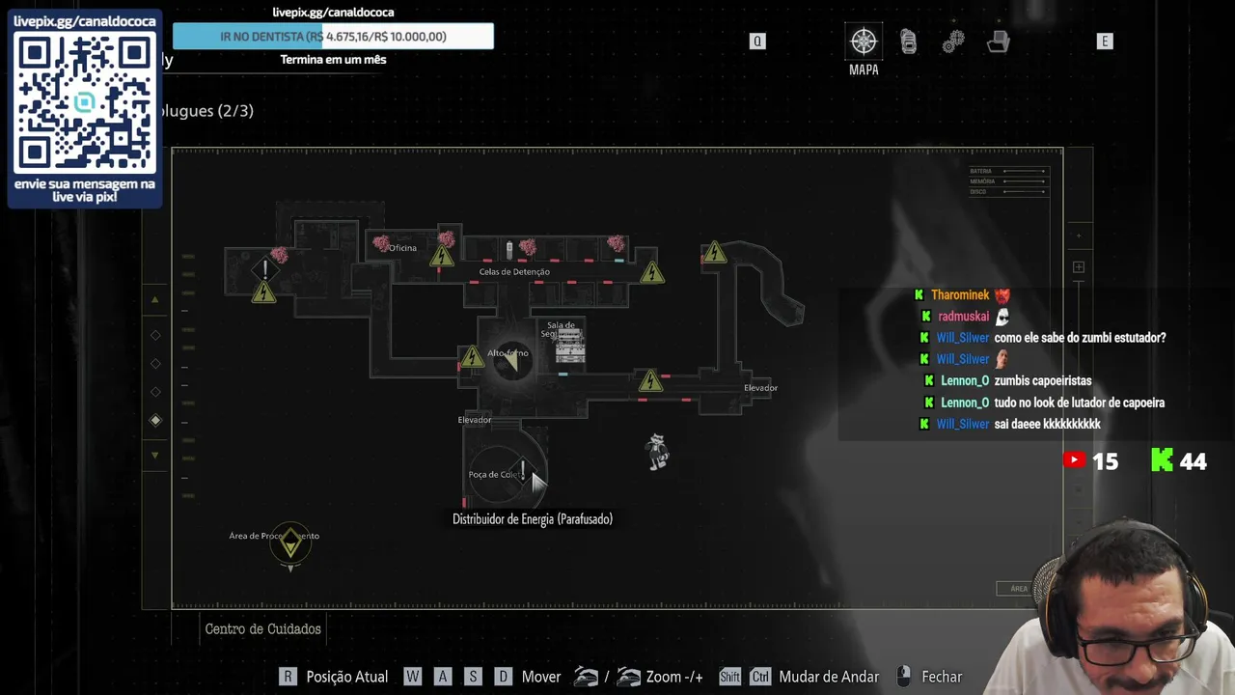The width and height of the screenshot is (1235, 695).
Task: Click the W move key hint
Action: [413, 677]
